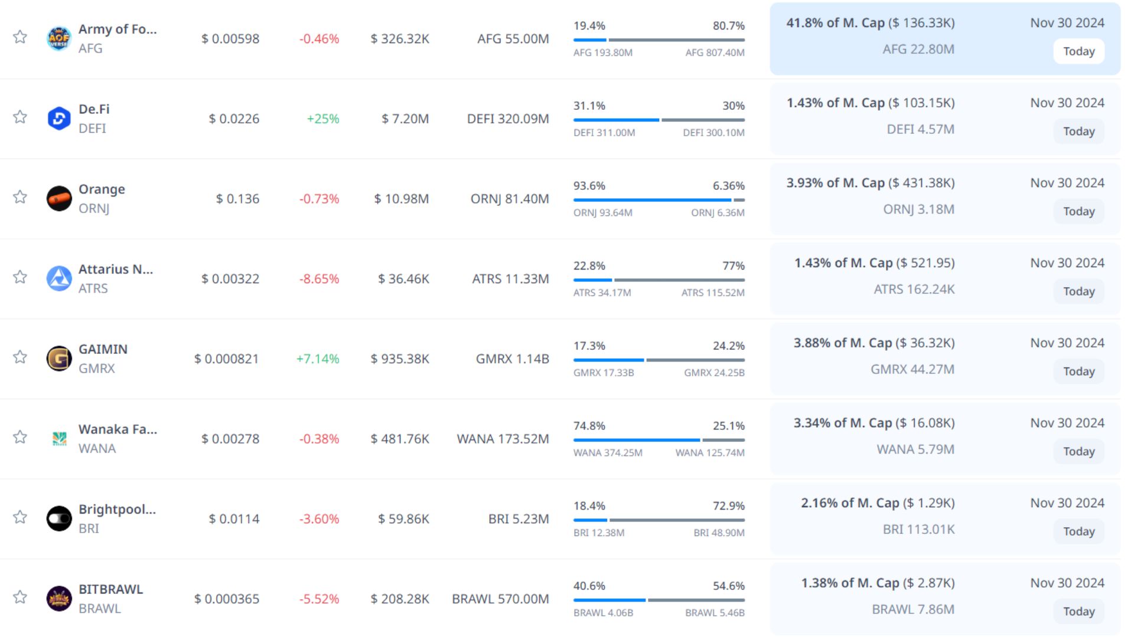Click the Brightpool BRI token logo

(58, 519)
